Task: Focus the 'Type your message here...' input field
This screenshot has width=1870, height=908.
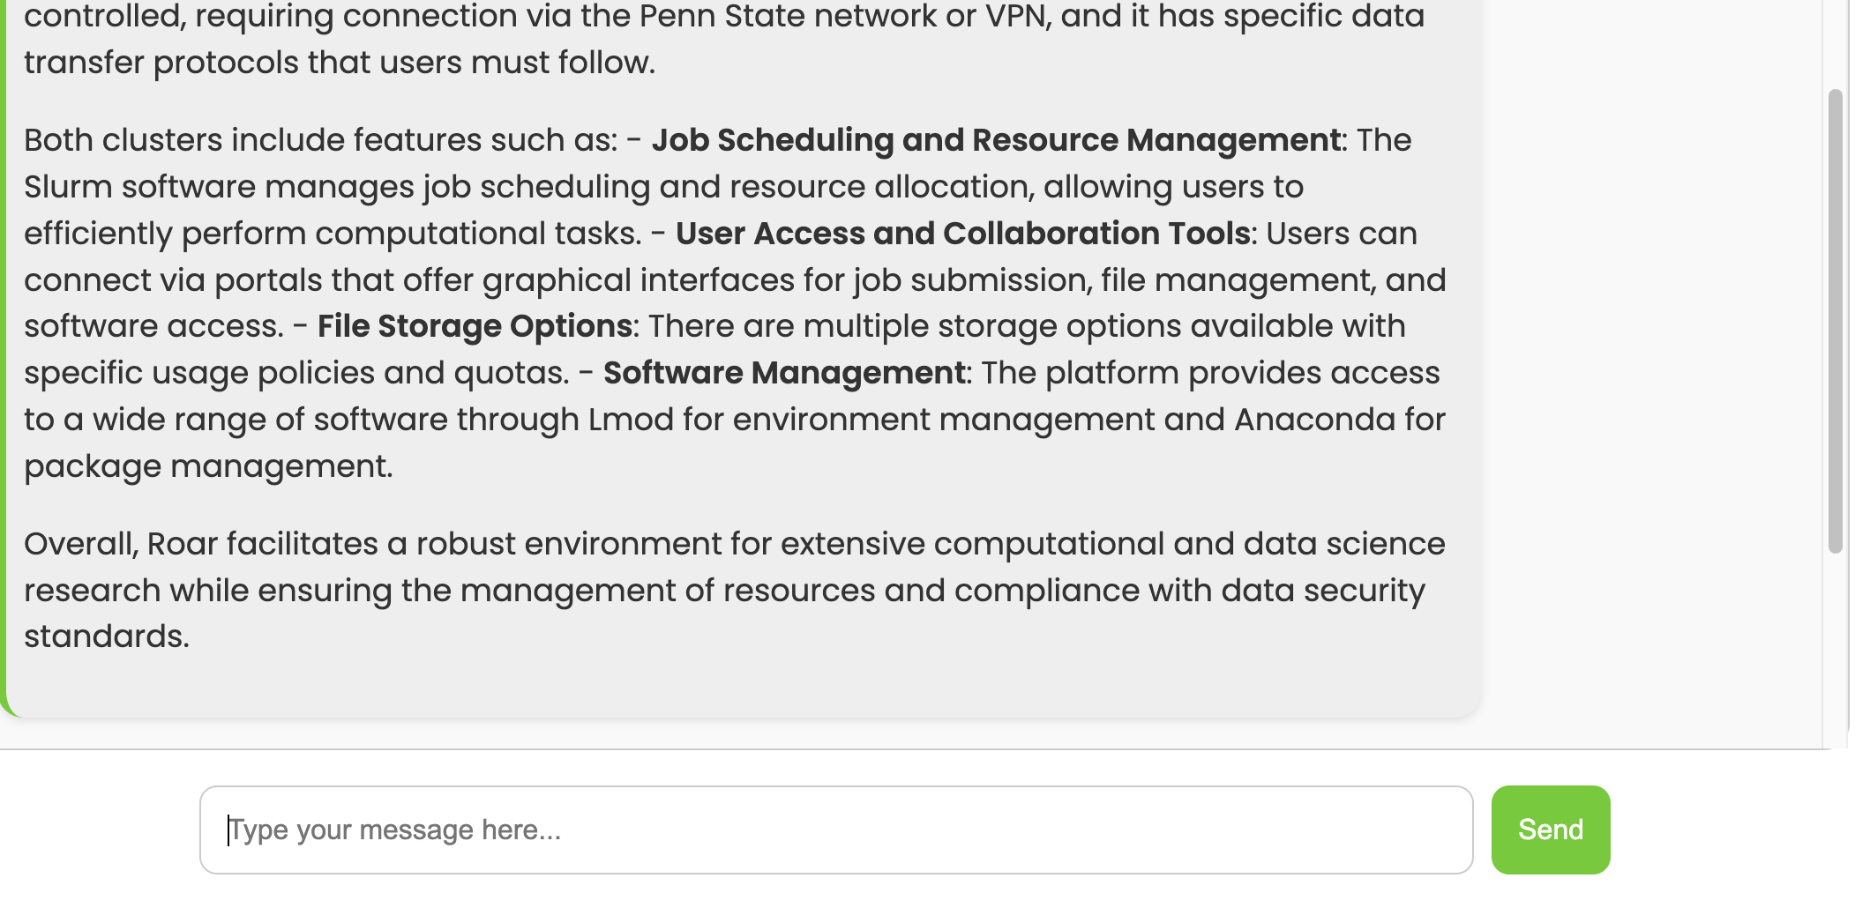Action: (x=835, y=830)
